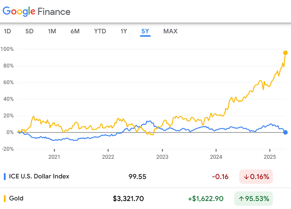Click the blue Dollar Index color marker
291x209 pixels.
(x=5, y=177)
